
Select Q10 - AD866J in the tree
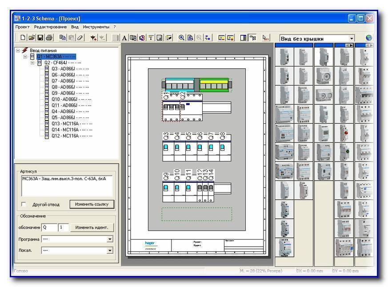click(x=64, y=99)
